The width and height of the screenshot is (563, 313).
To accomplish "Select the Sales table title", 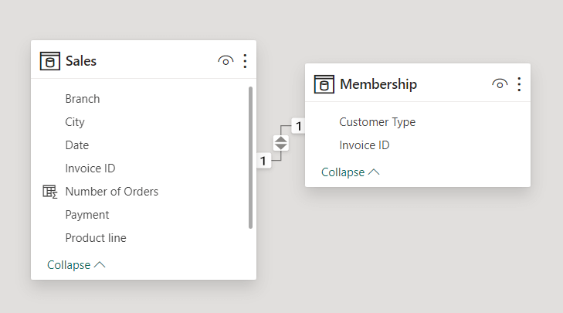I will pyautogui.click(x=81, y=61).
